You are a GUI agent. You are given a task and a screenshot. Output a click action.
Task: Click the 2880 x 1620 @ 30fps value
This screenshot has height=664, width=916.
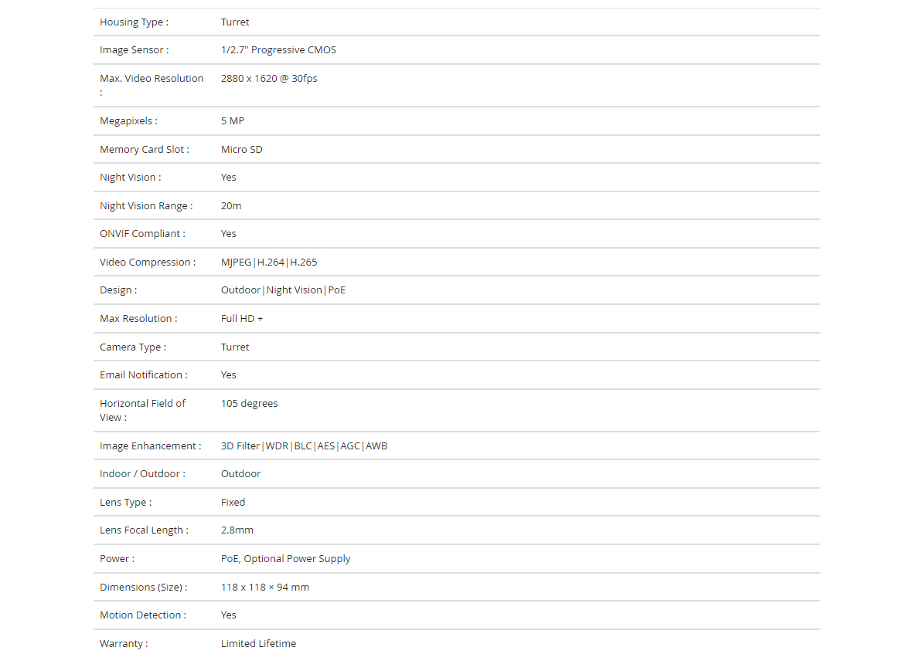pos(269,79)
